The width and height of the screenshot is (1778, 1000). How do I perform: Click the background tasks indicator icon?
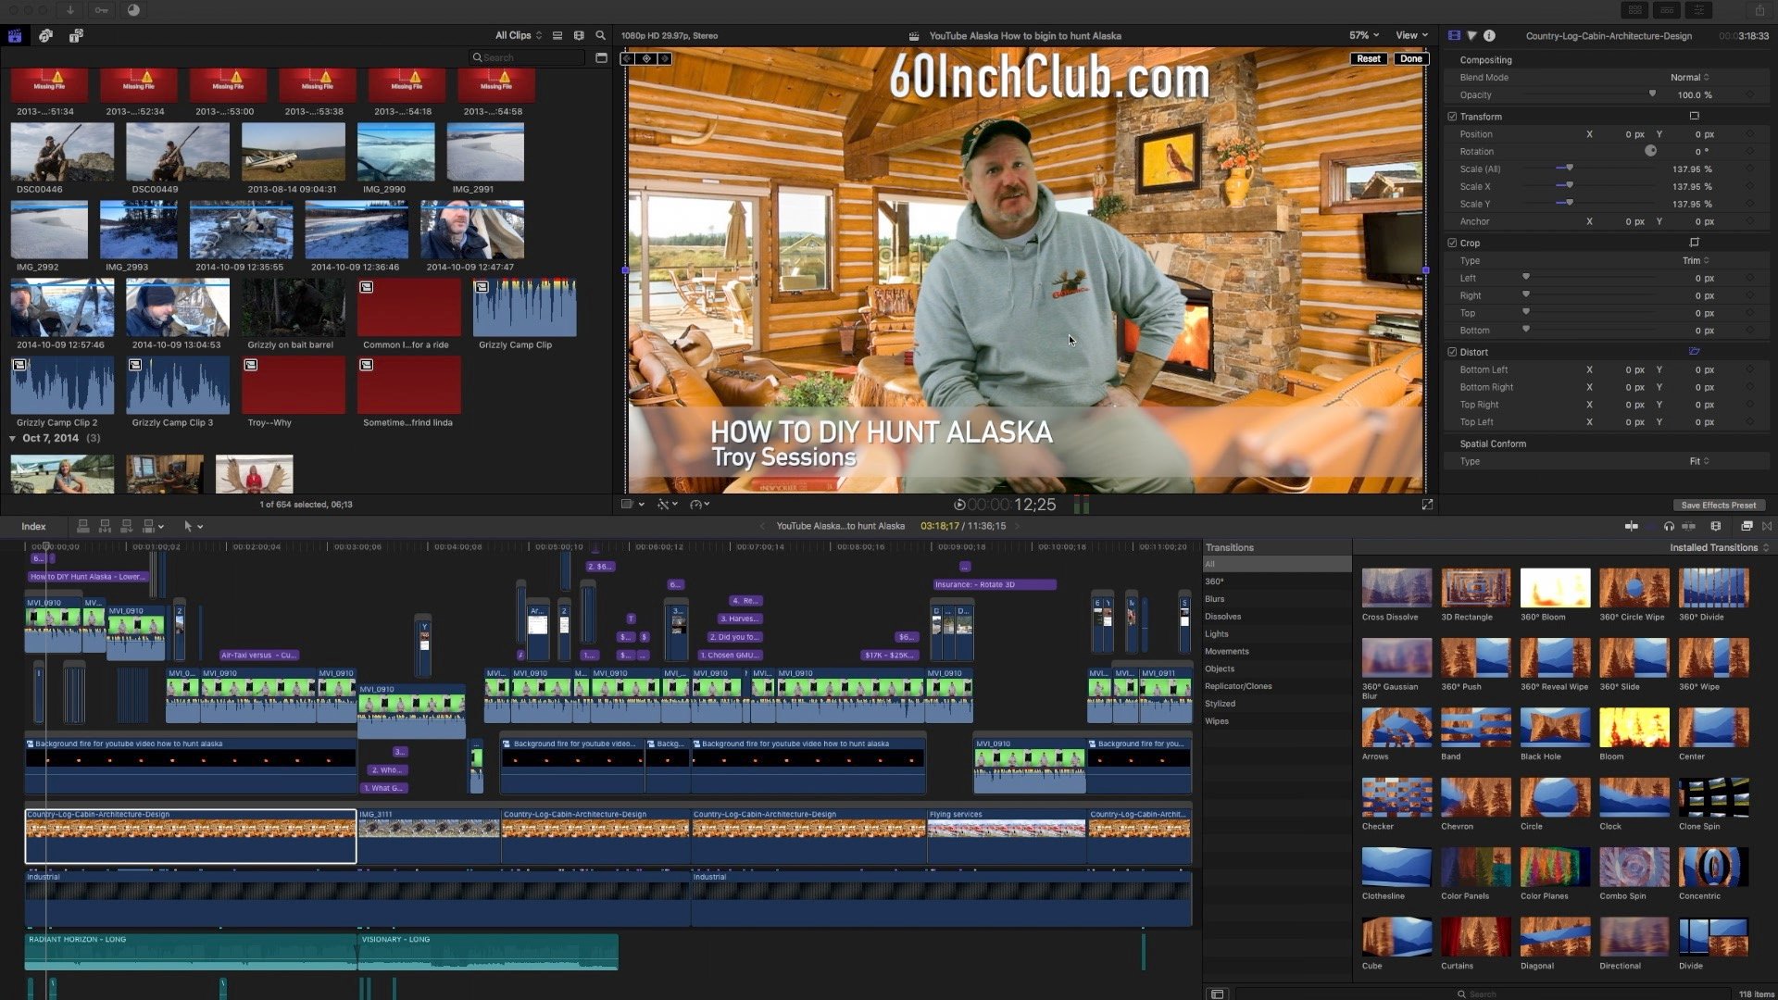[x=133, y=10]
